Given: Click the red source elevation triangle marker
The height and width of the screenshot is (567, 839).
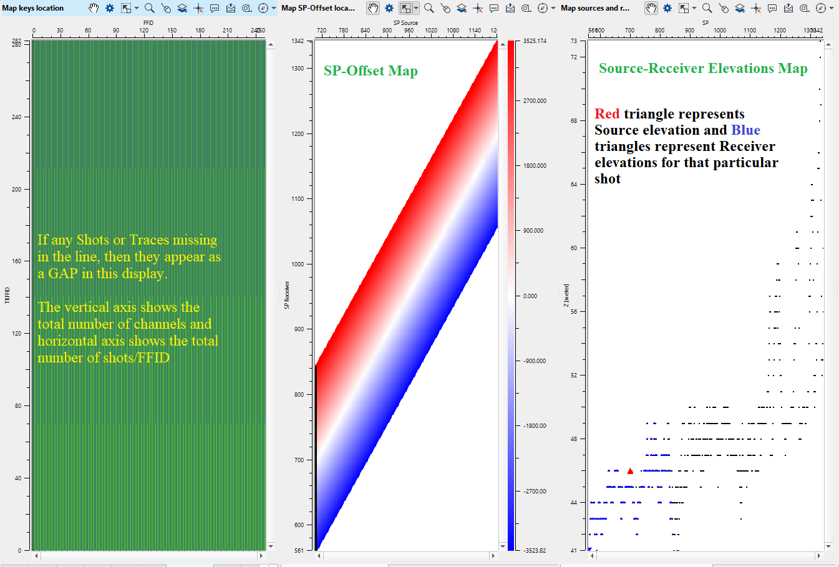Looking at the screenshot, I should point(630,471).
